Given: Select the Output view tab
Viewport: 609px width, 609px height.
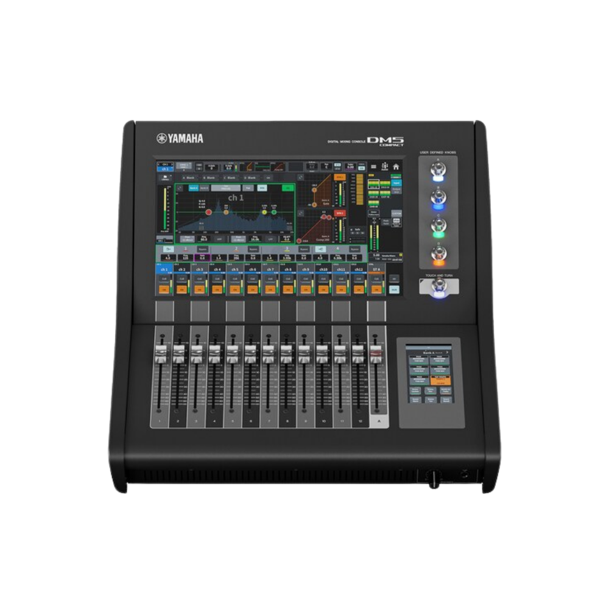Looking at the screenshot, I should (396, 190).
